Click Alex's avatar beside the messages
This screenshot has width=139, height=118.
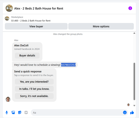(x=8, y=99)
